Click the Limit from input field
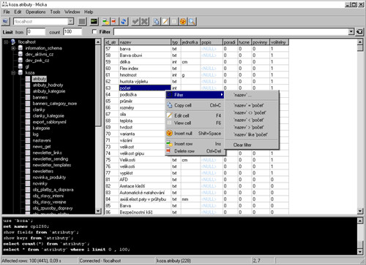This screenshot has height=265, width=366. [36, 31]
